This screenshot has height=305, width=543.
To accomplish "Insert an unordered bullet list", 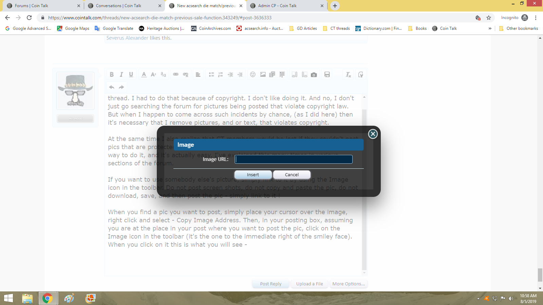I will (211, 75).
